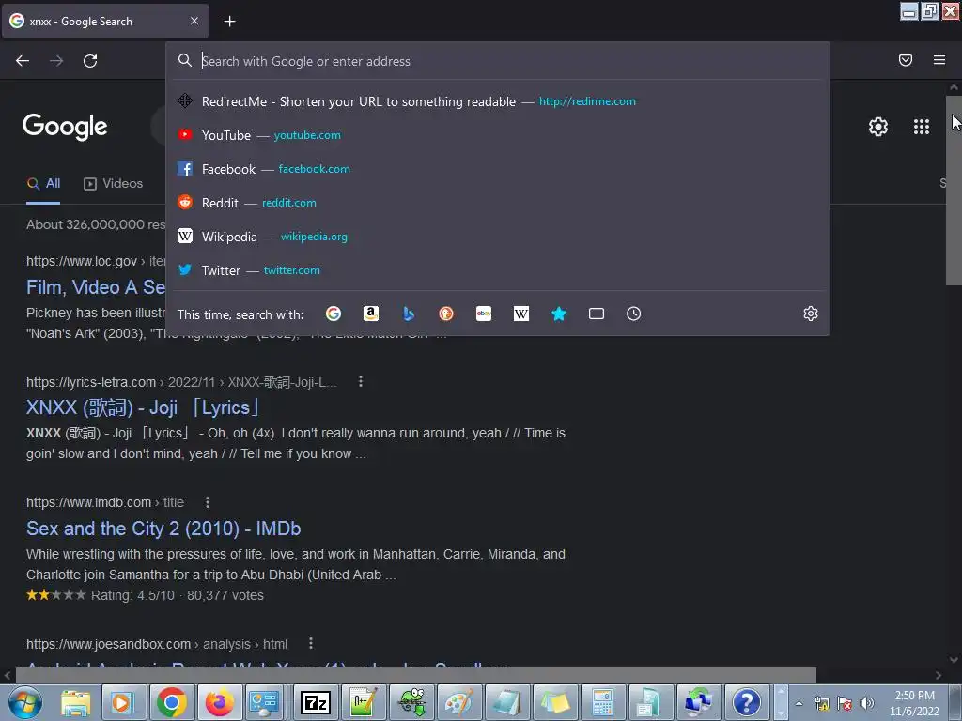Open Paint from the taskbar
The width and height of the screenshot is (962, 721).
pos(458,702)
